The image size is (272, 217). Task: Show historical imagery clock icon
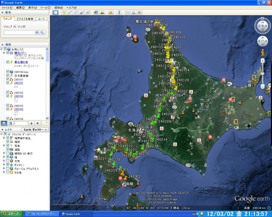pyautogui.click(x=96, y=12)
